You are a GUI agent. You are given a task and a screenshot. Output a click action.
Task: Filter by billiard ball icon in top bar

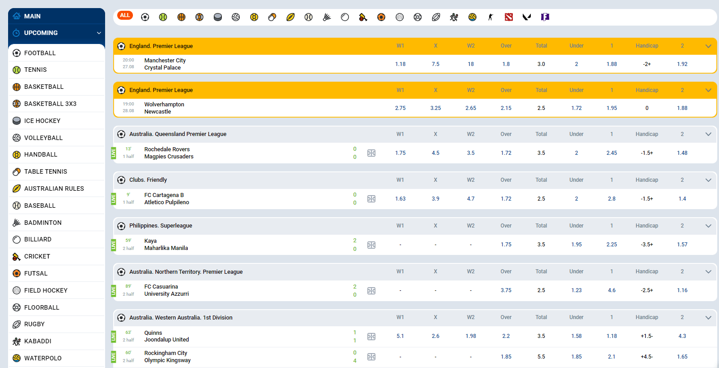345,17
